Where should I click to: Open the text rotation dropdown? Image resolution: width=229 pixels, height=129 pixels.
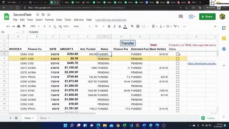[x=176, y=26]
